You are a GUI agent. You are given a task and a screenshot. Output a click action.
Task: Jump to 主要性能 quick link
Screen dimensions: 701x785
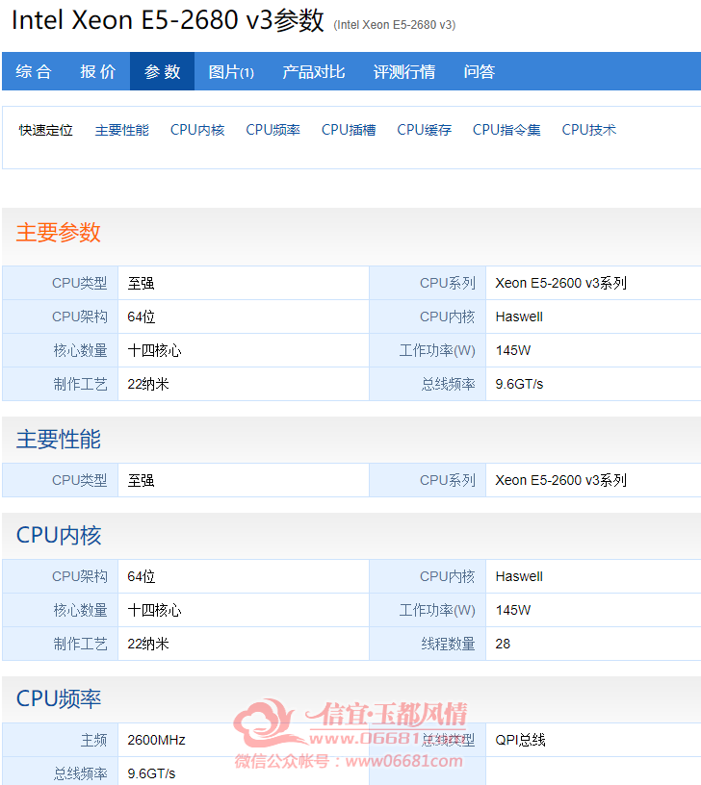pyautogui.click(x=121, y=130)
